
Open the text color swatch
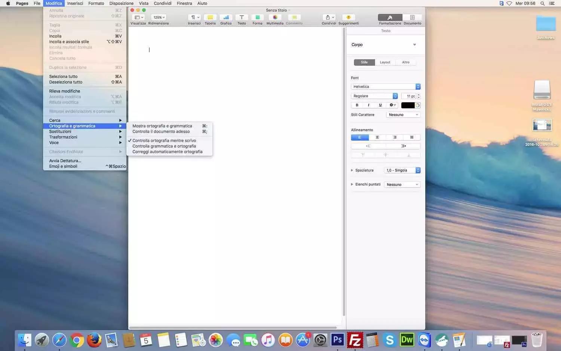[407, 105]
